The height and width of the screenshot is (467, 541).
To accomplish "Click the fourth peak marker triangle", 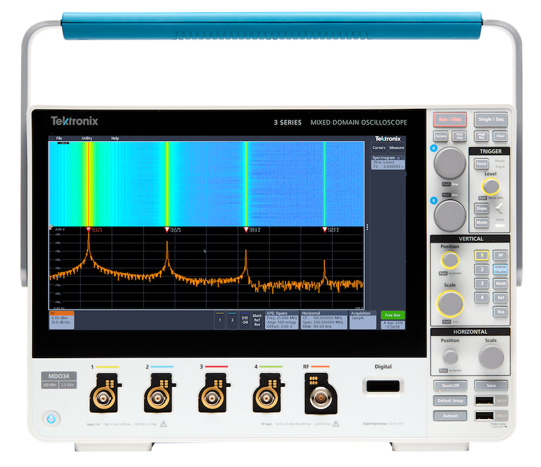I will [325, 229].
